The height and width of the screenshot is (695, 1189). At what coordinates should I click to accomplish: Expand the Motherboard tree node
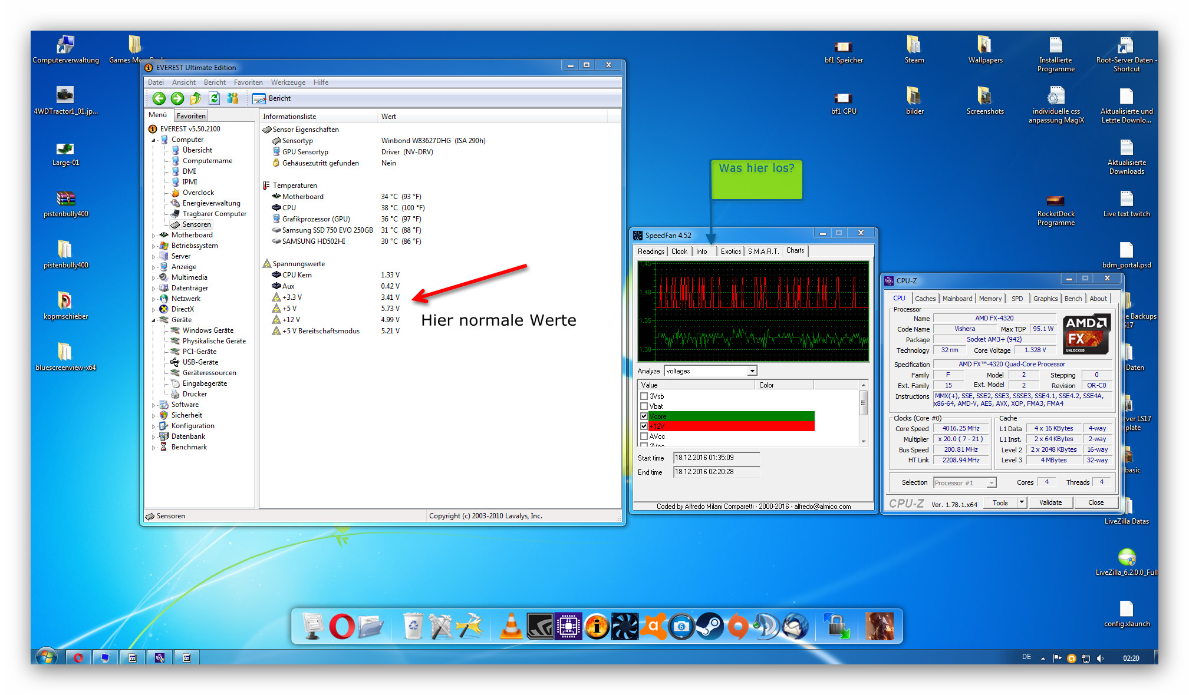[x=154, y=236]
